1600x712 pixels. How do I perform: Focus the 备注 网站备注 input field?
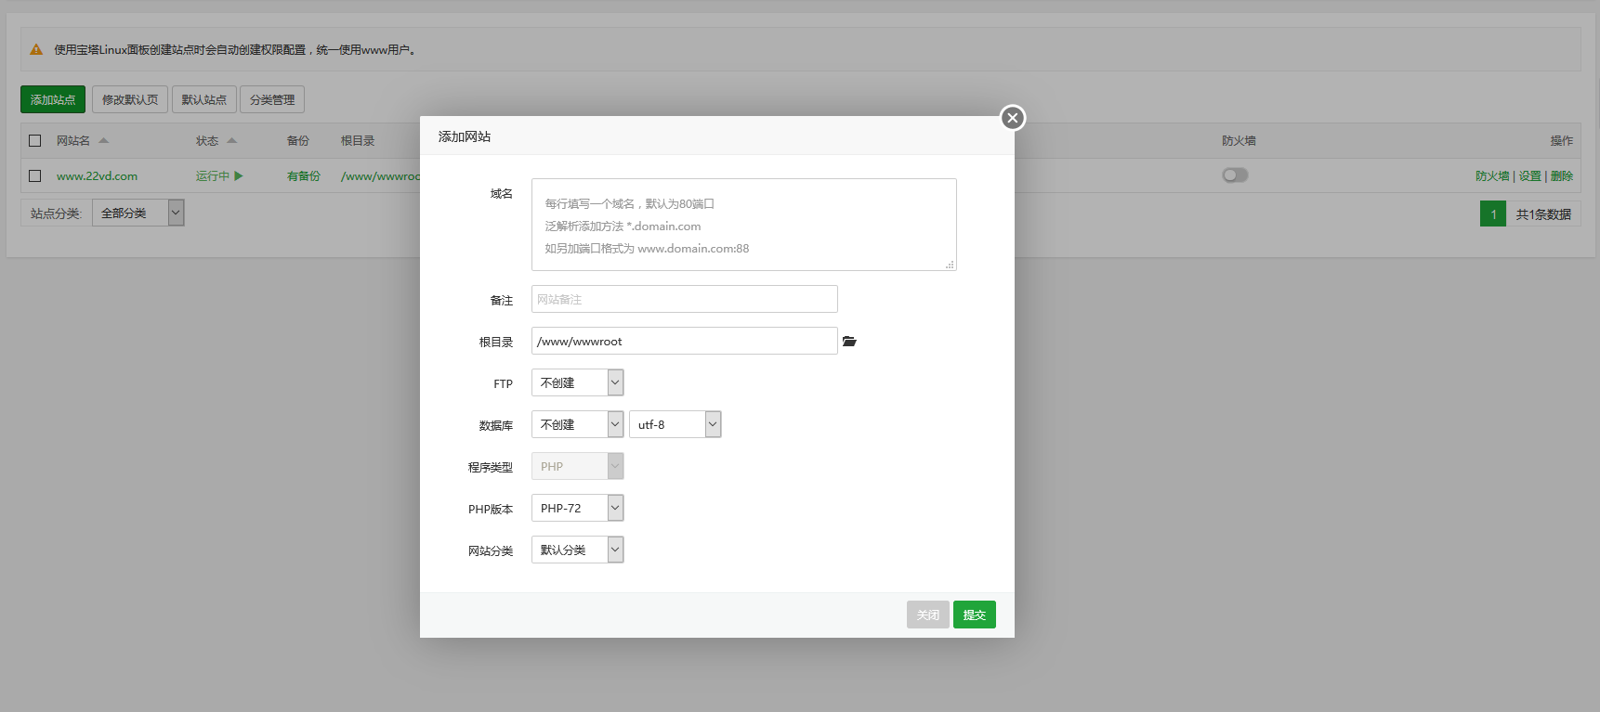pos(685,299)
